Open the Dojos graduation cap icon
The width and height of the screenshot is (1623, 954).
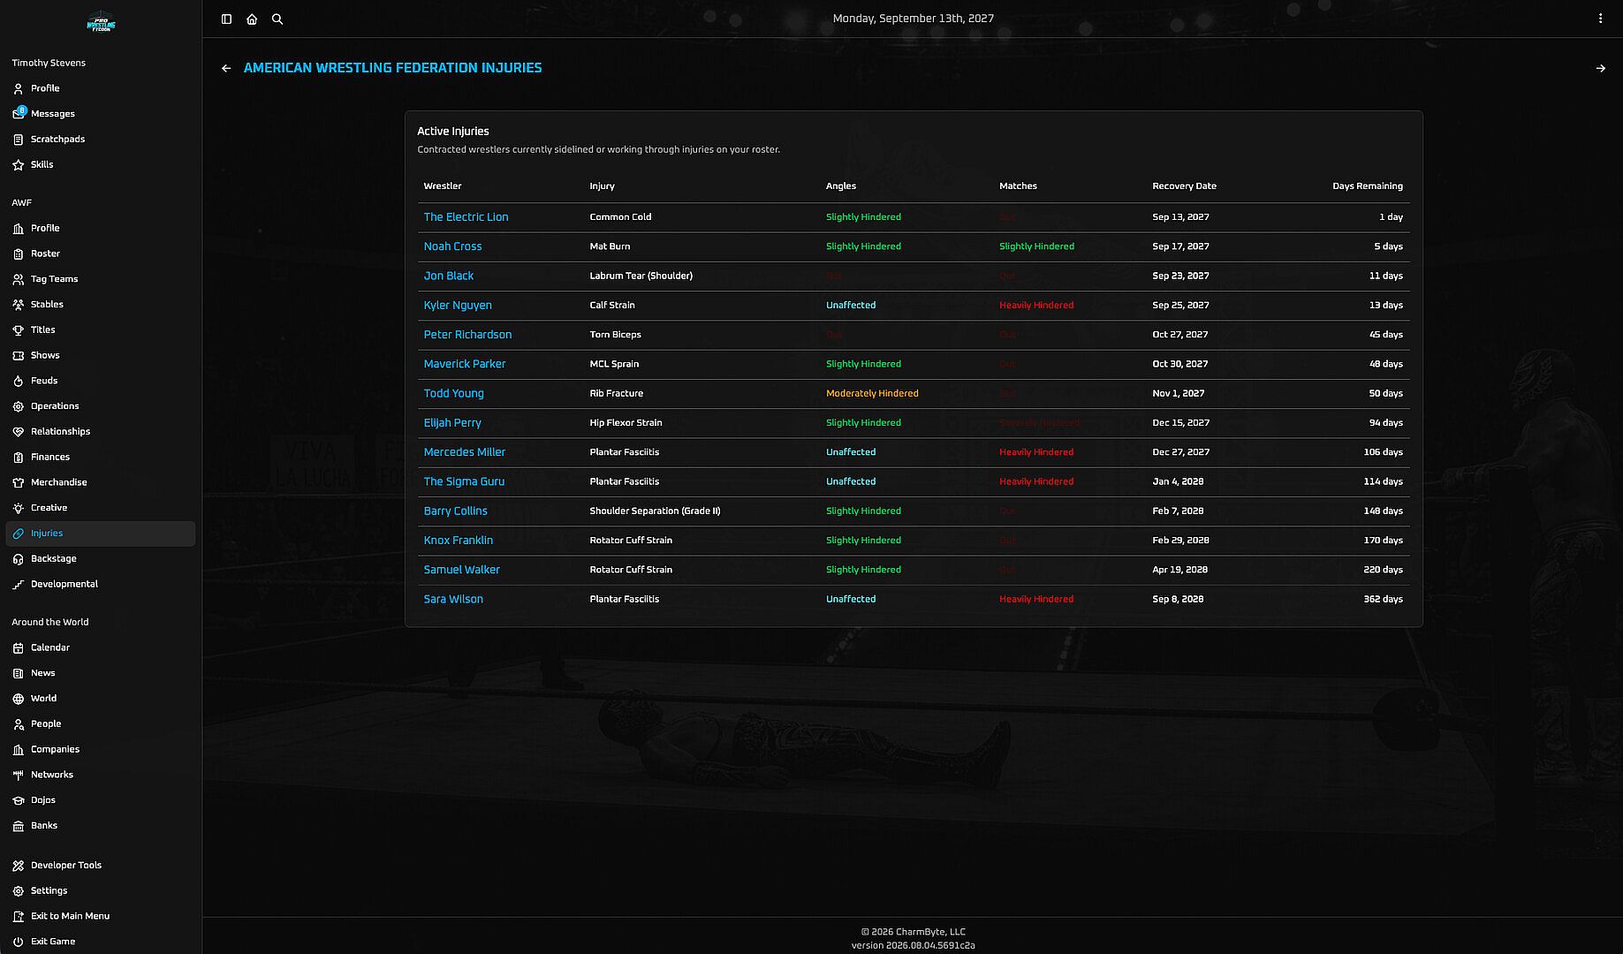pyautogui.click(x=19, y=800)
